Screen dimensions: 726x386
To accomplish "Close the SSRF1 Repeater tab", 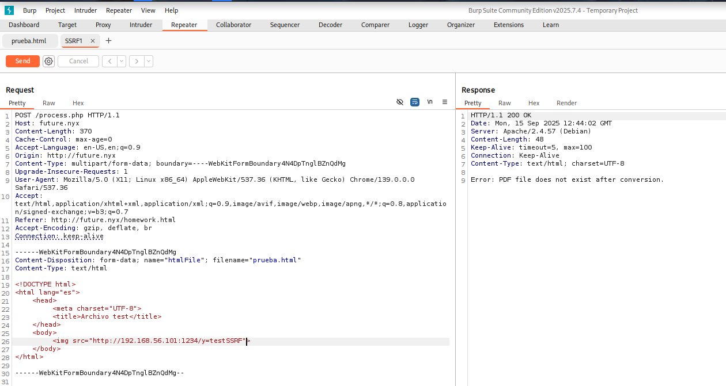I will tap(93, 41).
